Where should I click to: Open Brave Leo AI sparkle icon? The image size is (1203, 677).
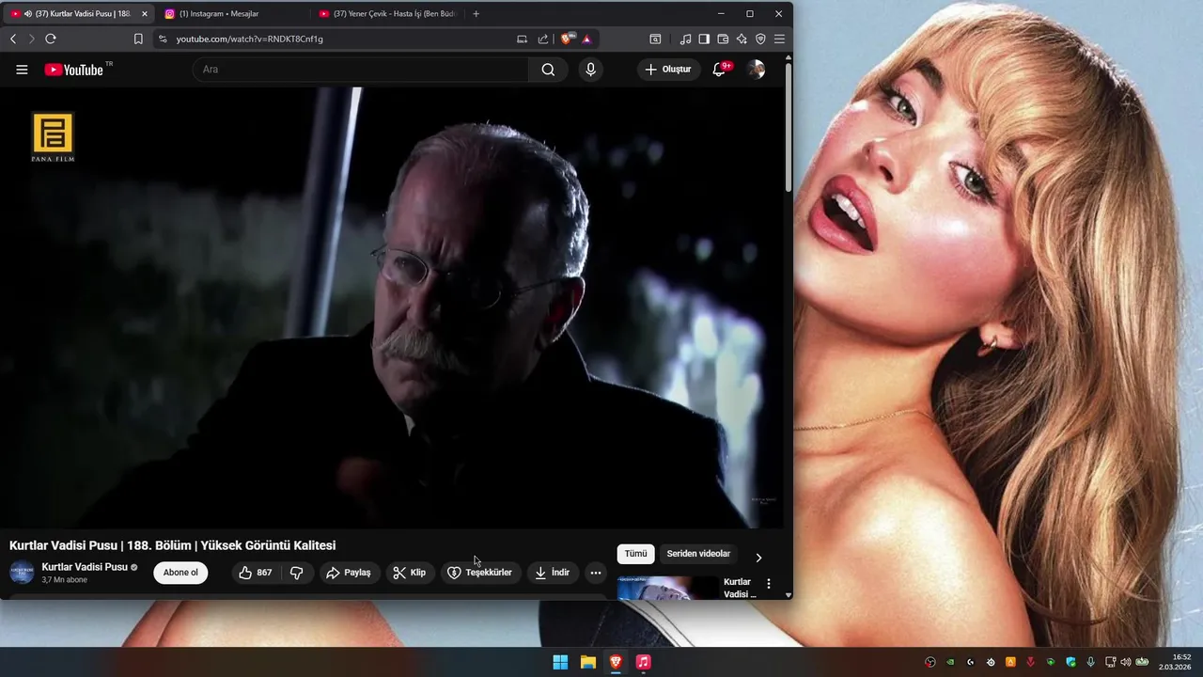pyautogui.click(x=742, y=39)
